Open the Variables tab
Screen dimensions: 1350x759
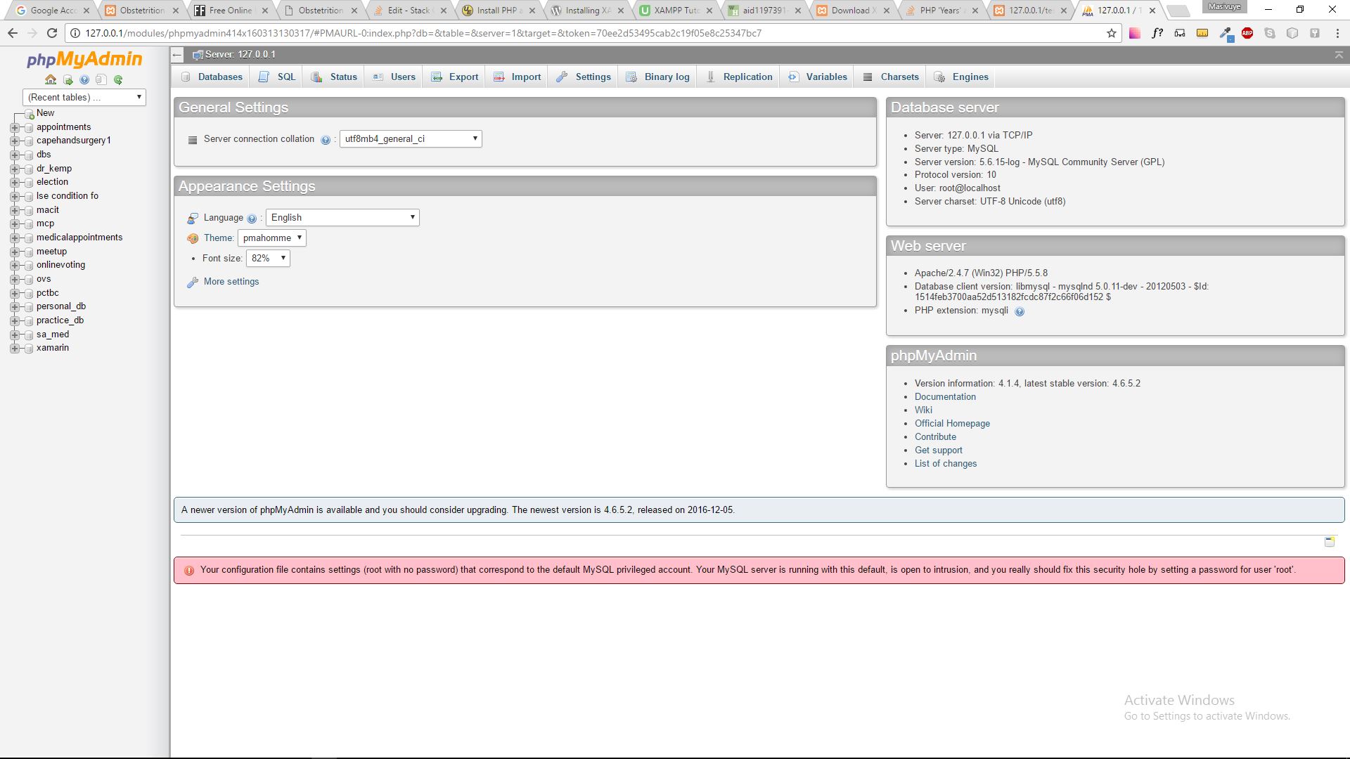pyautogui.click(x=817, y=77)
